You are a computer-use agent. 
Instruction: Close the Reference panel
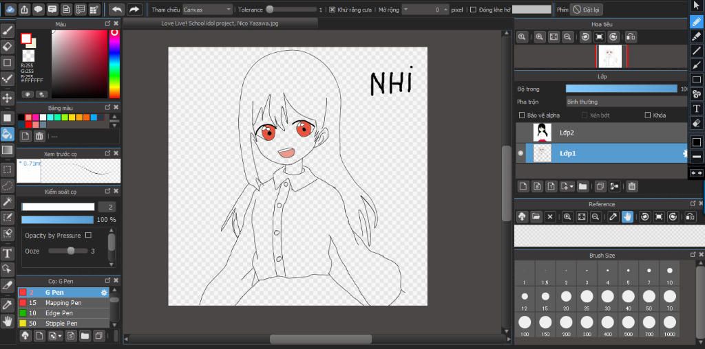tap(702, 203)
